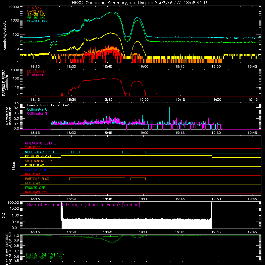The width and height of the screenshot is (265, 265).
Task: Click the HESSI Observing Summary title
Action: tap(140, 3)
